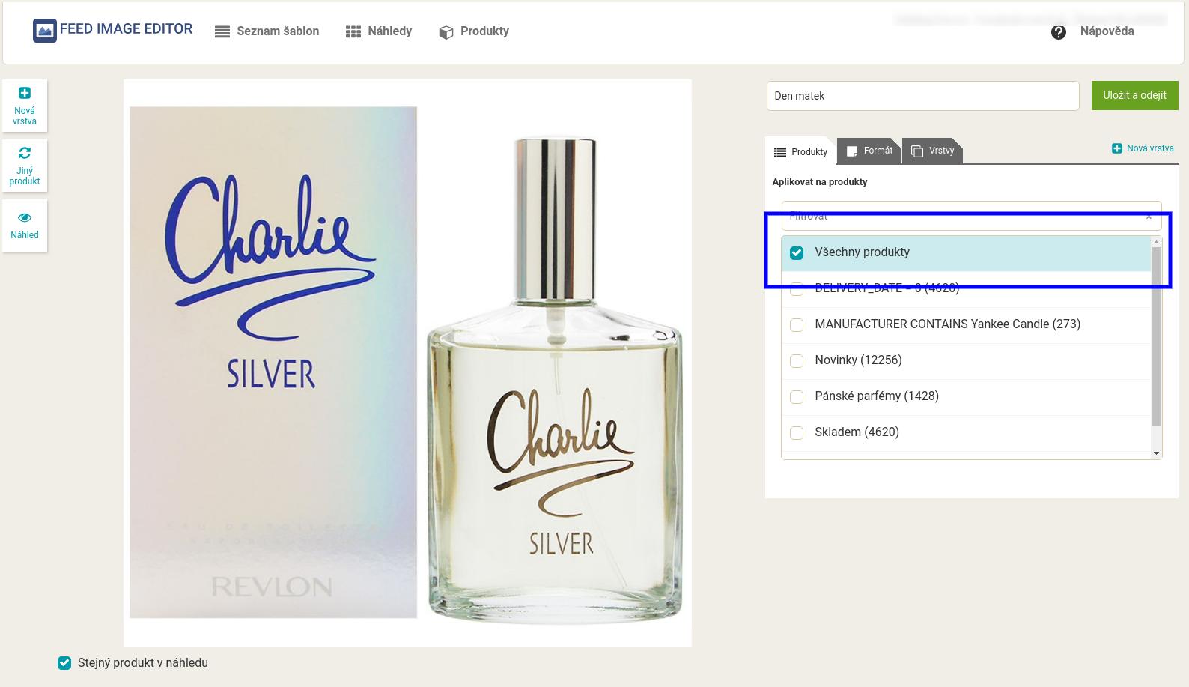Screen dimensions: 1189x687
Task: Check the Novinky (12256) checkbox
Action: 797,361
